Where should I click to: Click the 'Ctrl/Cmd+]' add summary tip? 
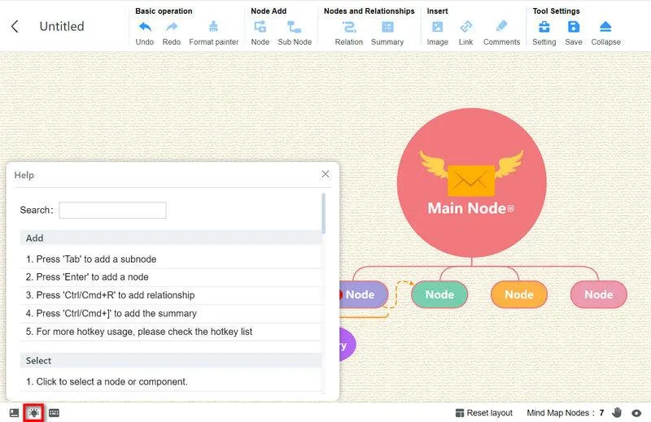click(x=171, y=314)
